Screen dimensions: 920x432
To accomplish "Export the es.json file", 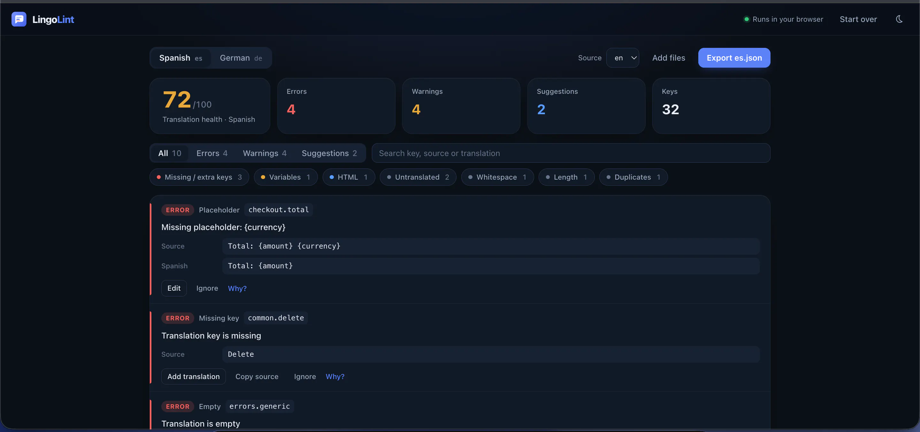I will tap(734, 58).
